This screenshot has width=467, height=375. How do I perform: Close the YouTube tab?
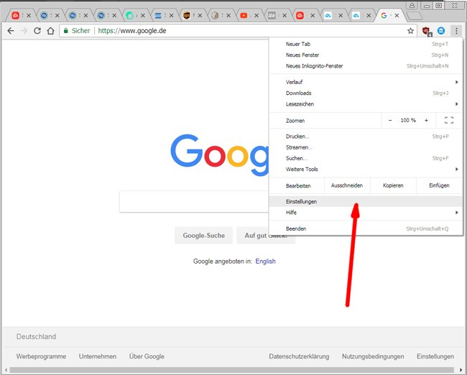point(256,16)
